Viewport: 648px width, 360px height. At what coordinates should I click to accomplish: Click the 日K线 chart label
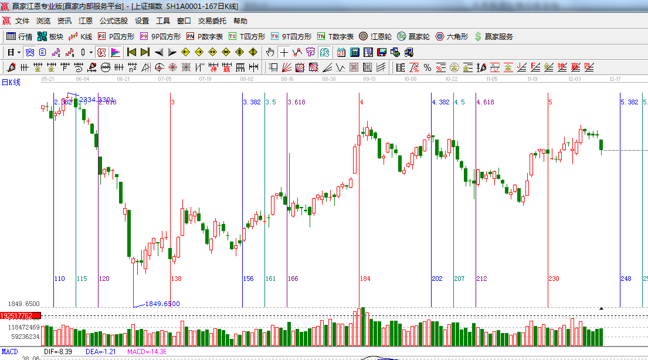click(11, 82)
